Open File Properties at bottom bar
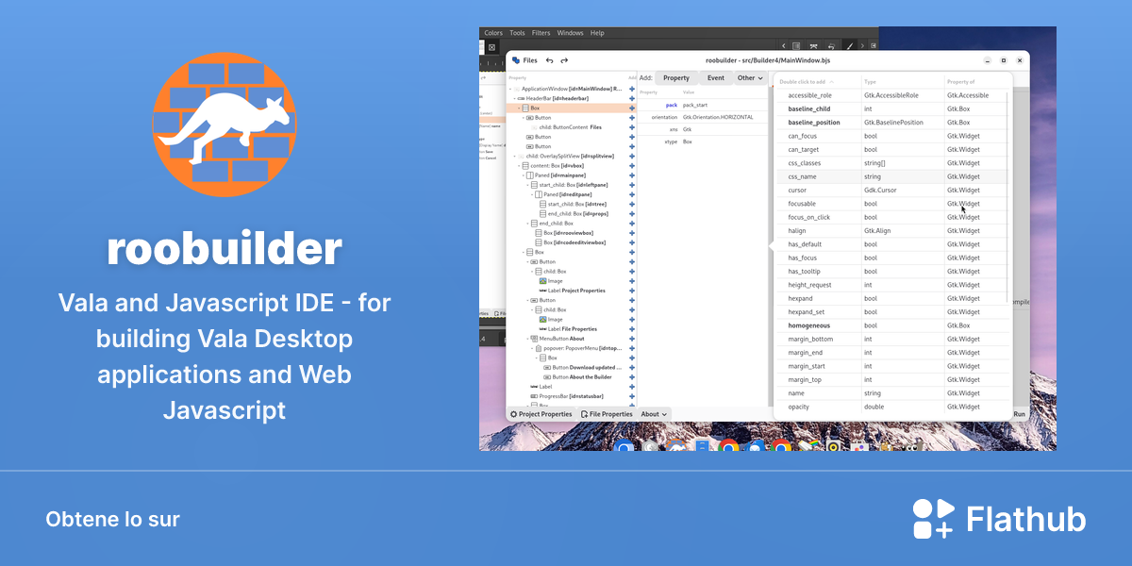This screenshot has width=1132, height=566. [x=607, y=414]
